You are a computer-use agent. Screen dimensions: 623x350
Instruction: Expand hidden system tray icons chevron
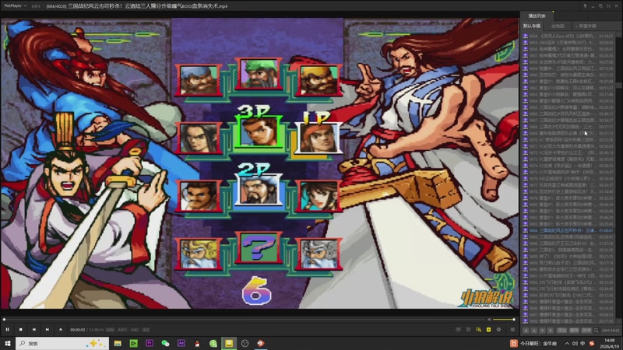567,344
